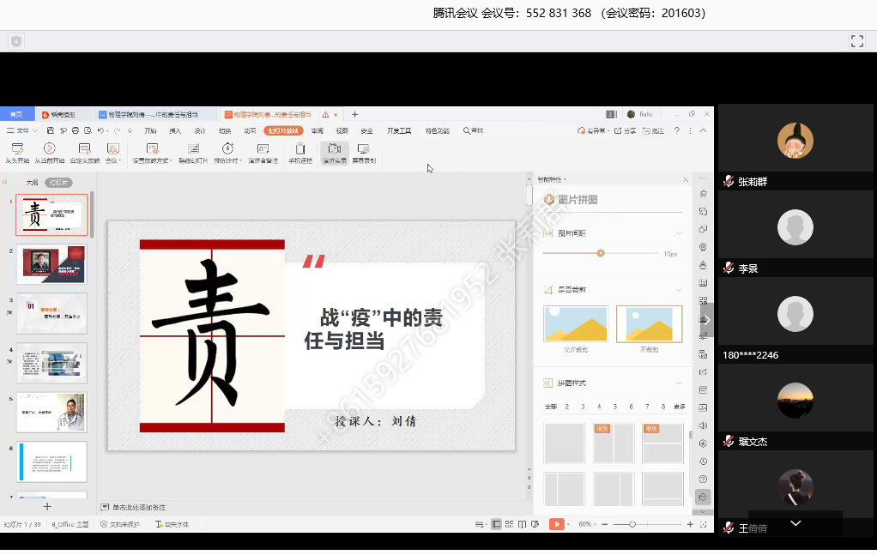
Task: Open 排练计时 rehearsal timer
Action: (227, 149)
